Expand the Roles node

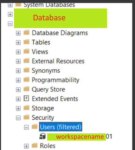tap(26, 146)
